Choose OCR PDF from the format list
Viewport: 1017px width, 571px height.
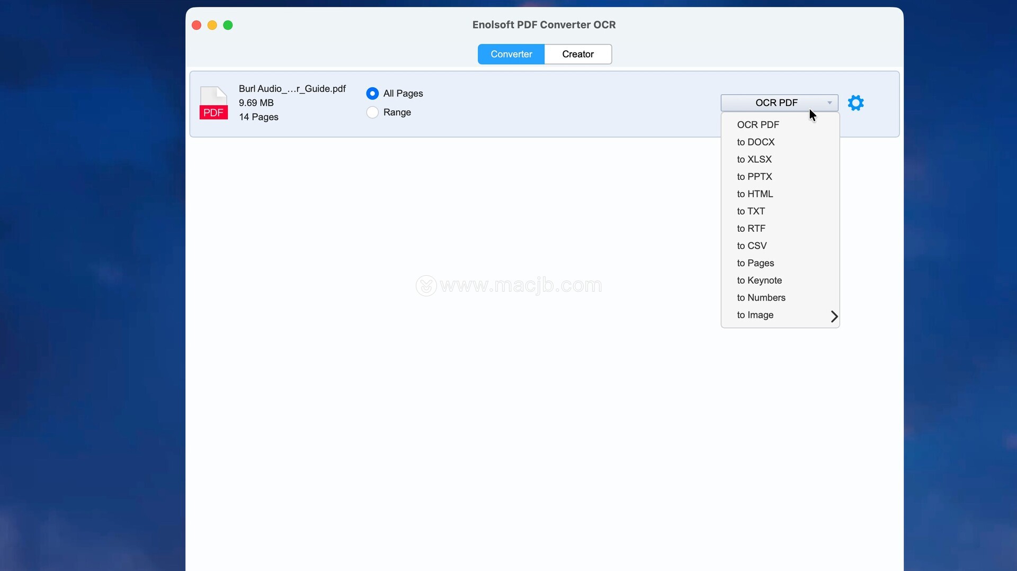[758, 125]
